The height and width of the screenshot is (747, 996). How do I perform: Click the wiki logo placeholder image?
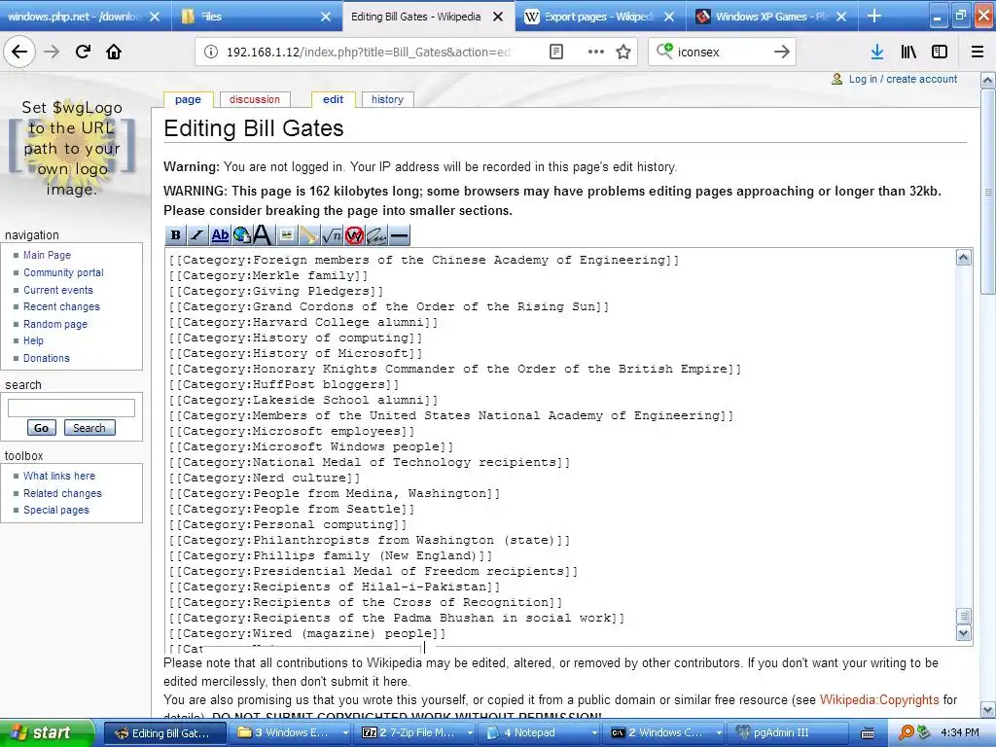click(x=71, y=148)
